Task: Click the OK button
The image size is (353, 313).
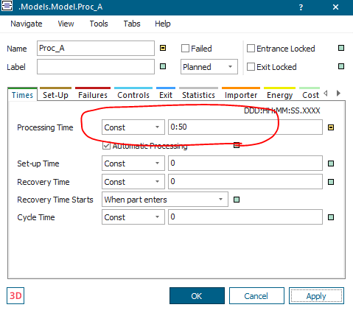Action: click(x=197, y=296)
